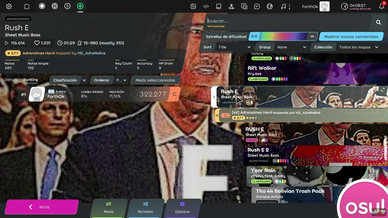Click ForthOk's avatar in the leaderboard

(x=37, y=94)
